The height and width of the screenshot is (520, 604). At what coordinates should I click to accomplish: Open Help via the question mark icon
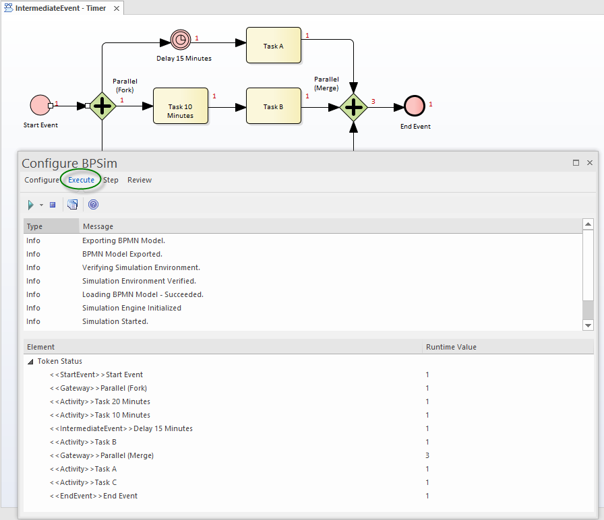[x=93, y=204]
